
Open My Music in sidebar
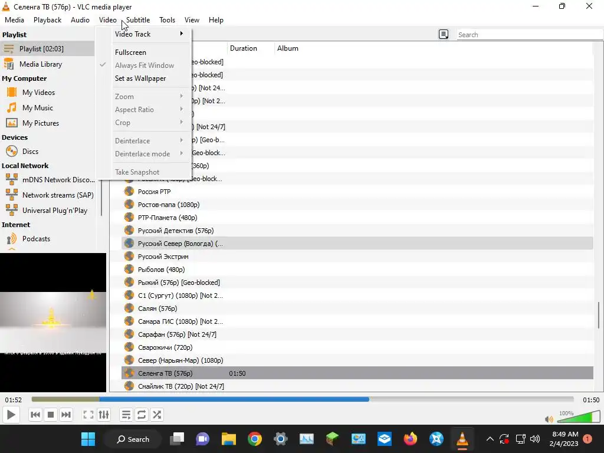click(47, 108)
